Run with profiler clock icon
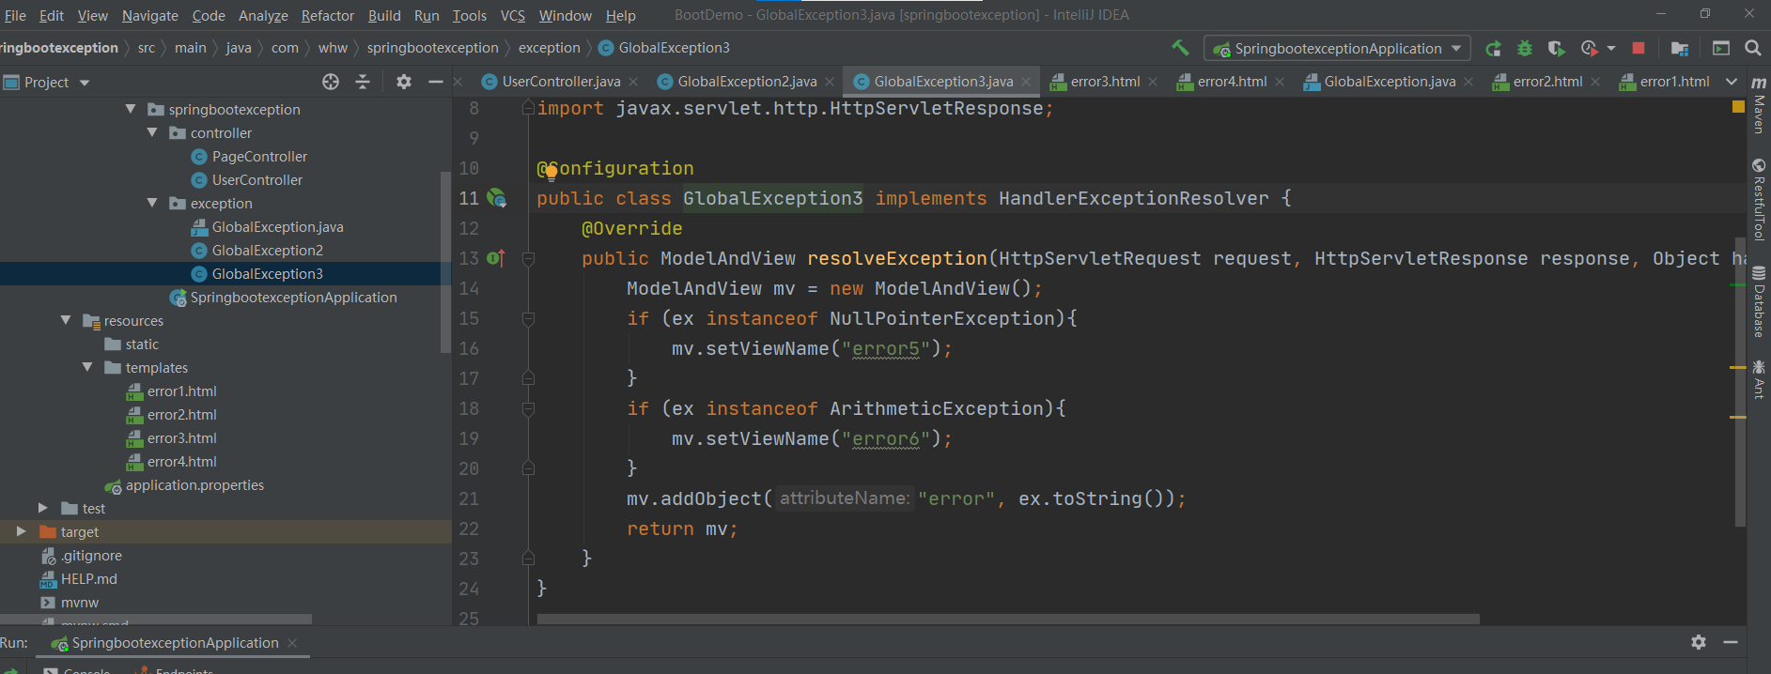The height and width of the screenshot is (674, 1771). point(1589,48)
